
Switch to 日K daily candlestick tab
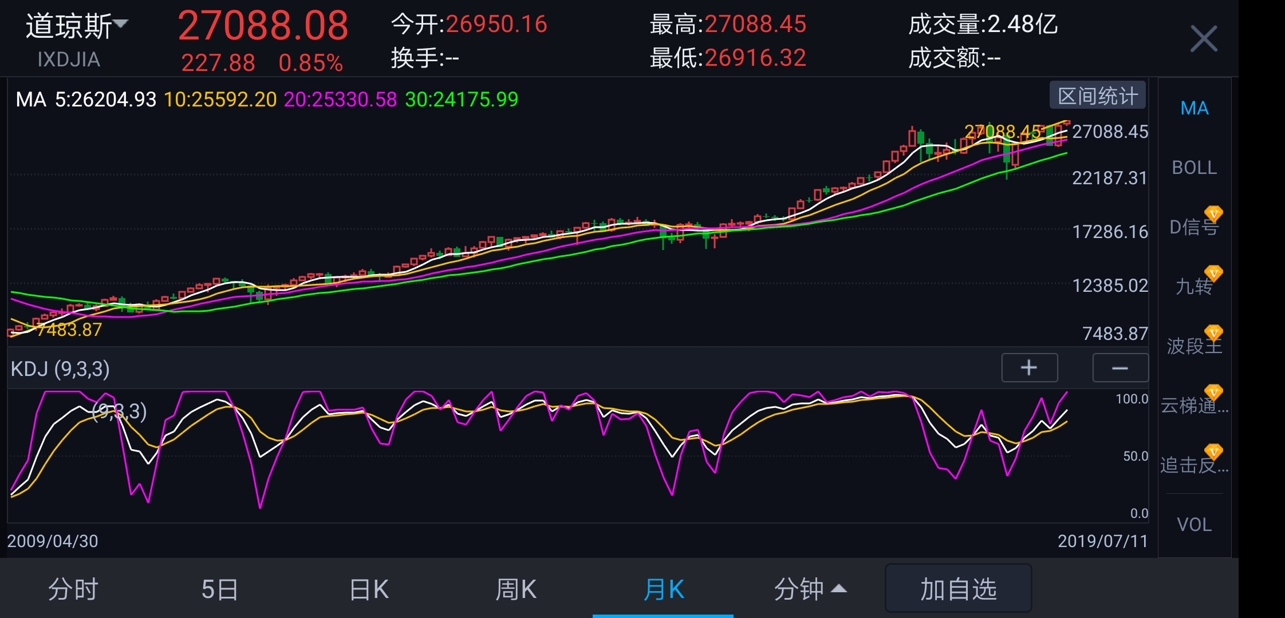tap(369, 589)
